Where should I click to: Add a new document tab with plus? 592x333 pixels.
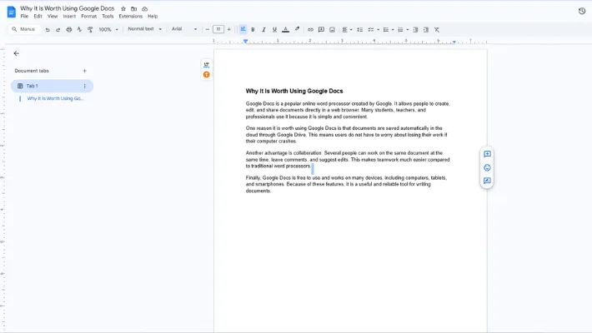[x=84, y=71]
